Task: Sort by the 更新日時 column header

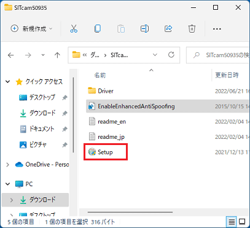Action: pos(227,75)
